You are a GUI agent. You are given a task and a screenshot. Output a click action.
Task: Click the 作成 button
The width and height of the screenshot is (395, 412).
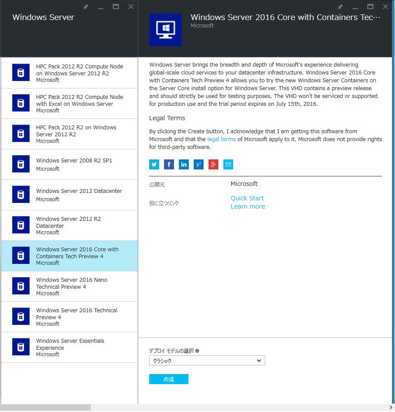[168, 379]
